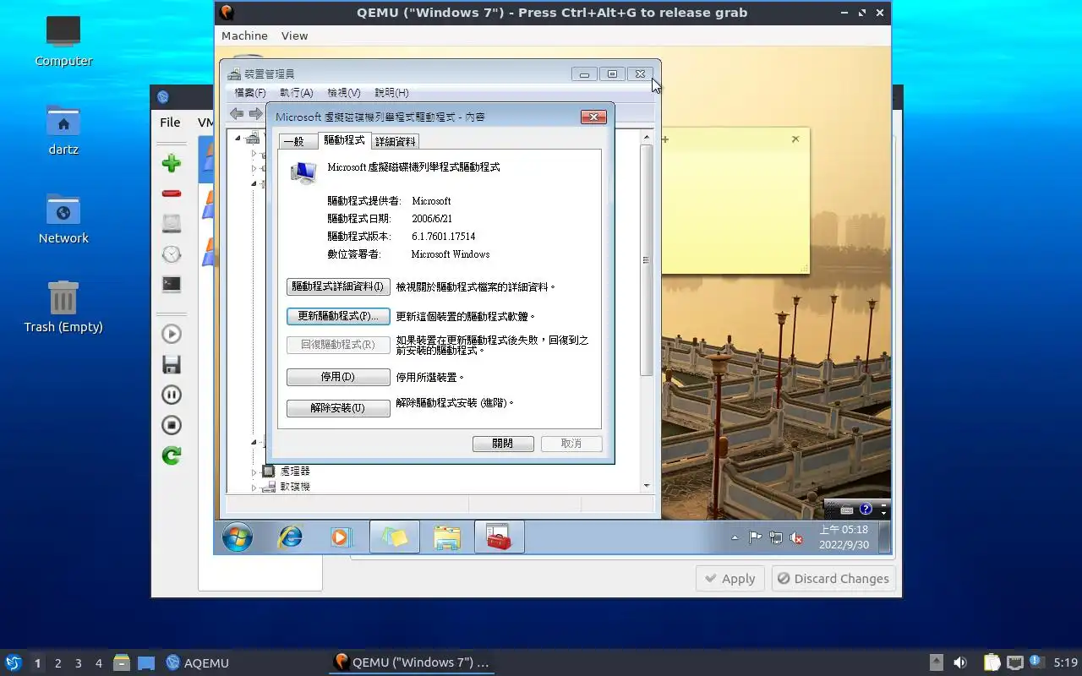Open the Machine menu in QEMU window

[x=244, y=35]
